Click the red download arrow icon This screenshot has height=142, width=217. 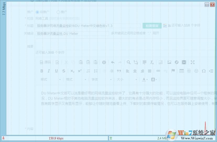[x=3, y=138]
